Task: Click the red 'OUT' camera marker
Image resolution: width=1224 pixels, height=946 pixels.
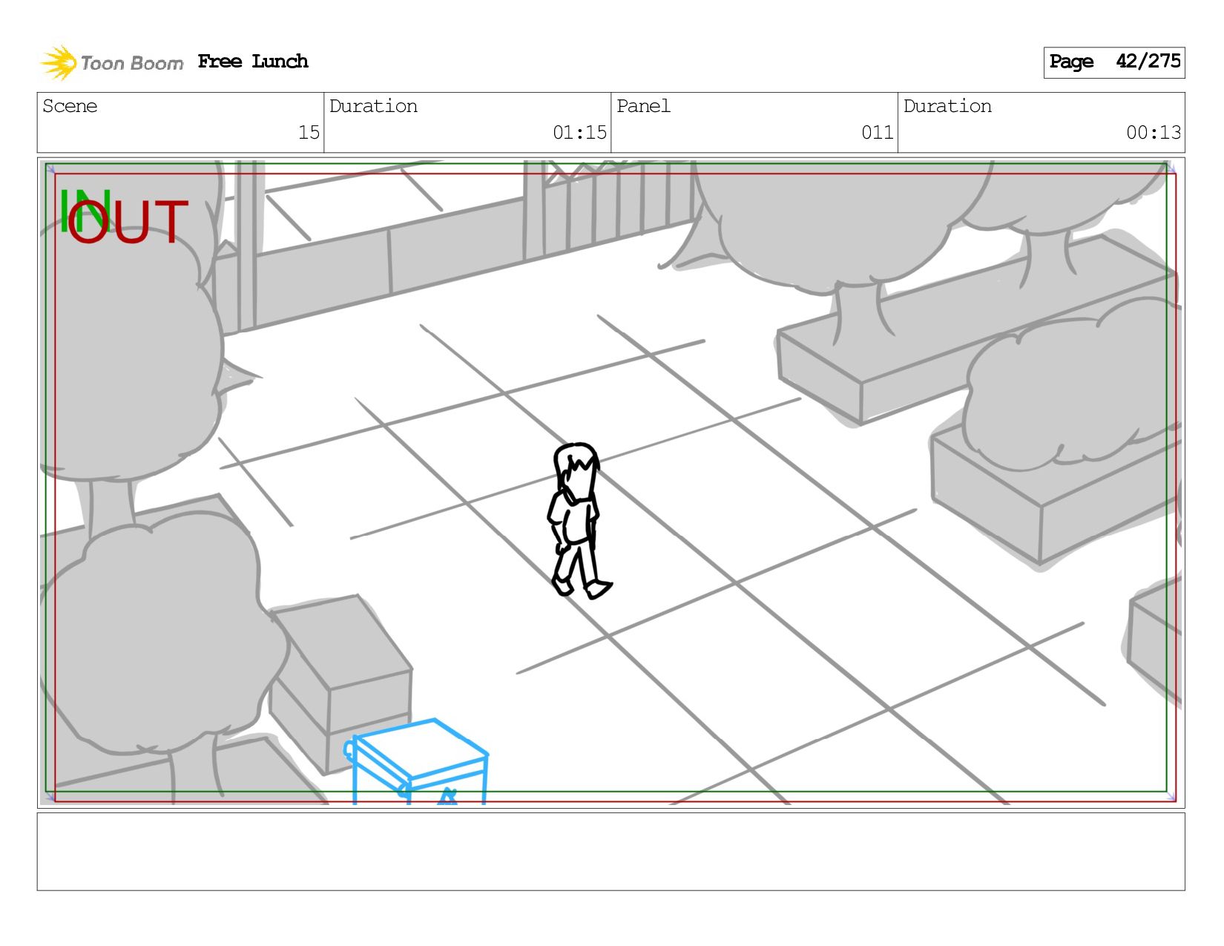Action: [x=128, y=222]
